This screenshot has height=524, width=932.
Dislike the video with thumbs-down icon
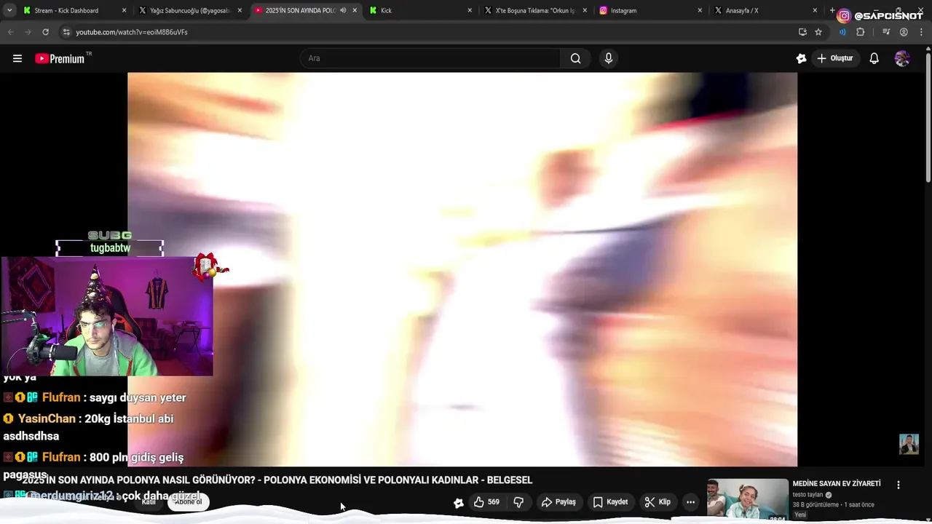click(x=518, y=502)
